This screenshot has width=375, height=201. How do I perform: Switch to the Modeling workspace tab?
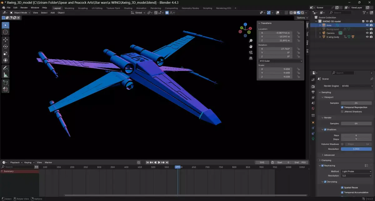point(69,8)
